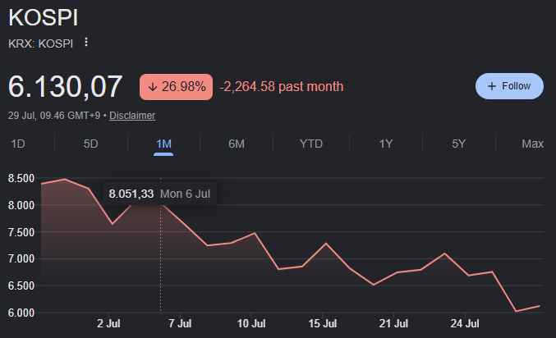Click the 6.000 y-axis label
This screenshot has width=556, height=338.
coord(21,313)
